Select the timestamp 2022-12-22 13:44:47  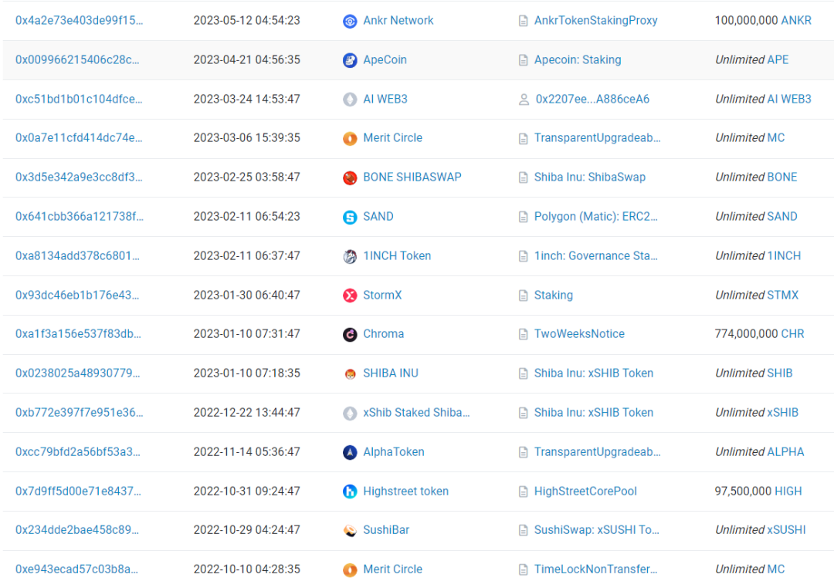tap(247, 413)
